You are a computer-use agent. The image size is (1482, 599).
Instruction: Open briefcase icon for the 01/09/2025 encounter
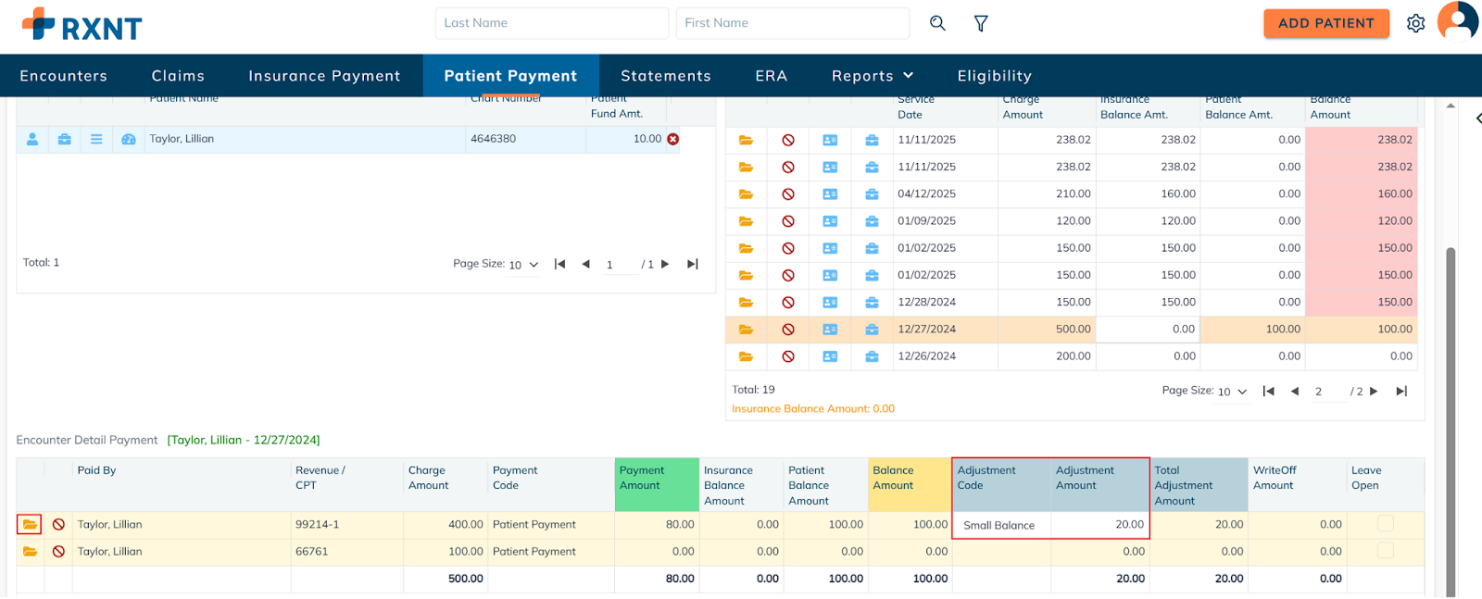coord(872,221)
